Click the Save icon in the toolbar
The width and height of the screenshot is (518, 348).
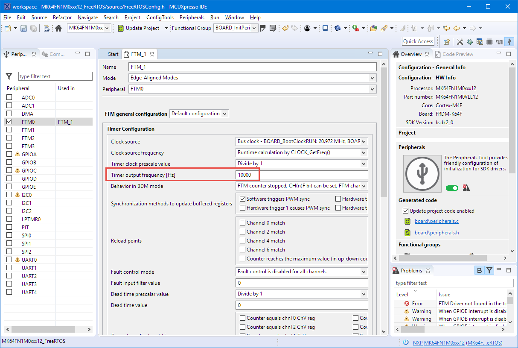(x=23, y=28)
